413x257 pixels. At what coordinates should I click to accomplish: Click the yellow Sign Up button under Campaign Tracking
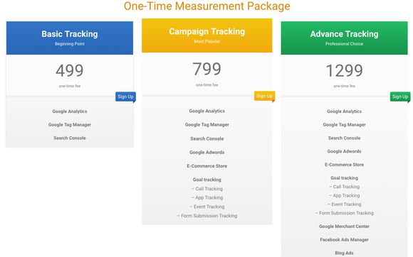(264, 96)
